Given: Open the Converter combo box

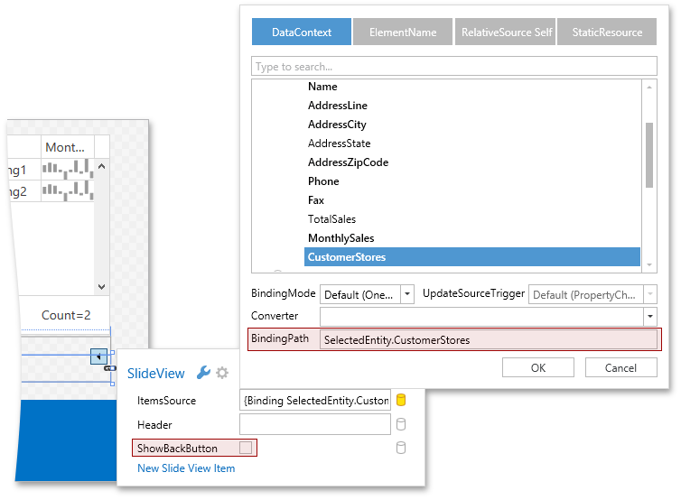Looking at the screenshot, I should click(x=649, y=317).
